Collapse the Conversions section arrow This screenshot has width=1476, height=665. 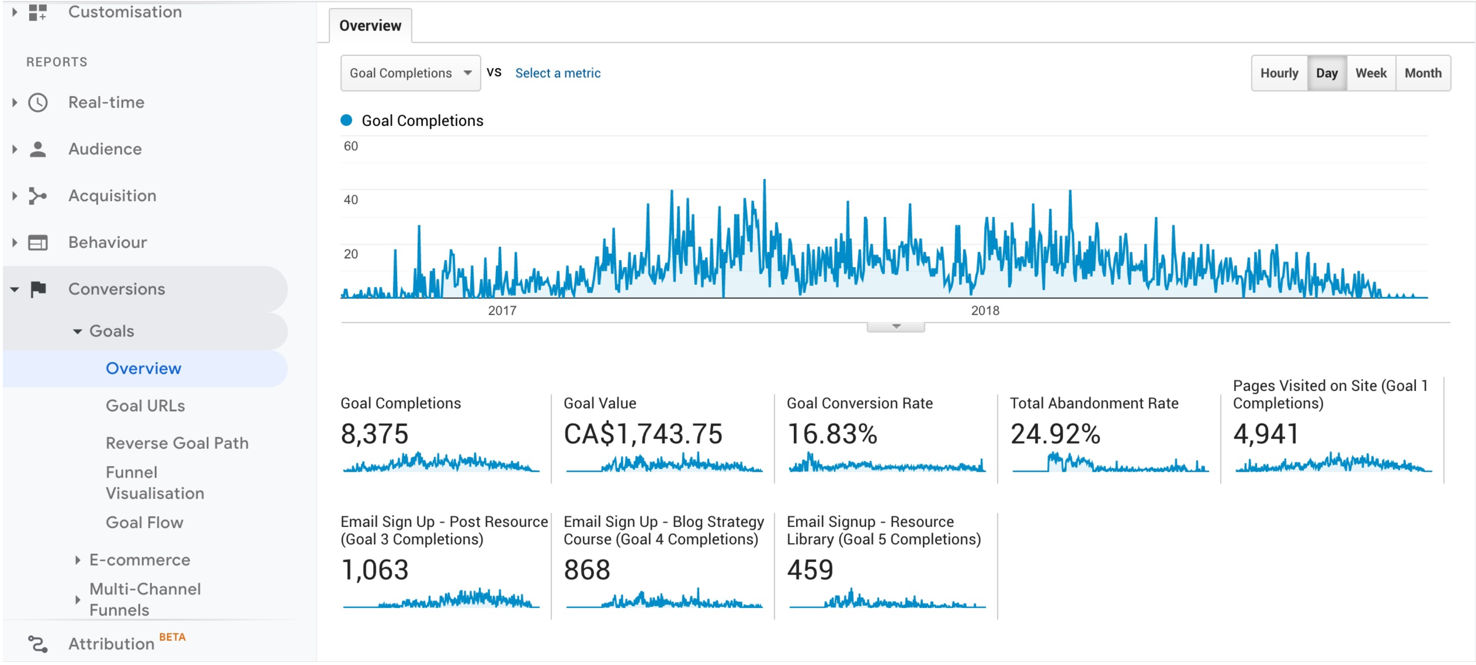point(14,290)
